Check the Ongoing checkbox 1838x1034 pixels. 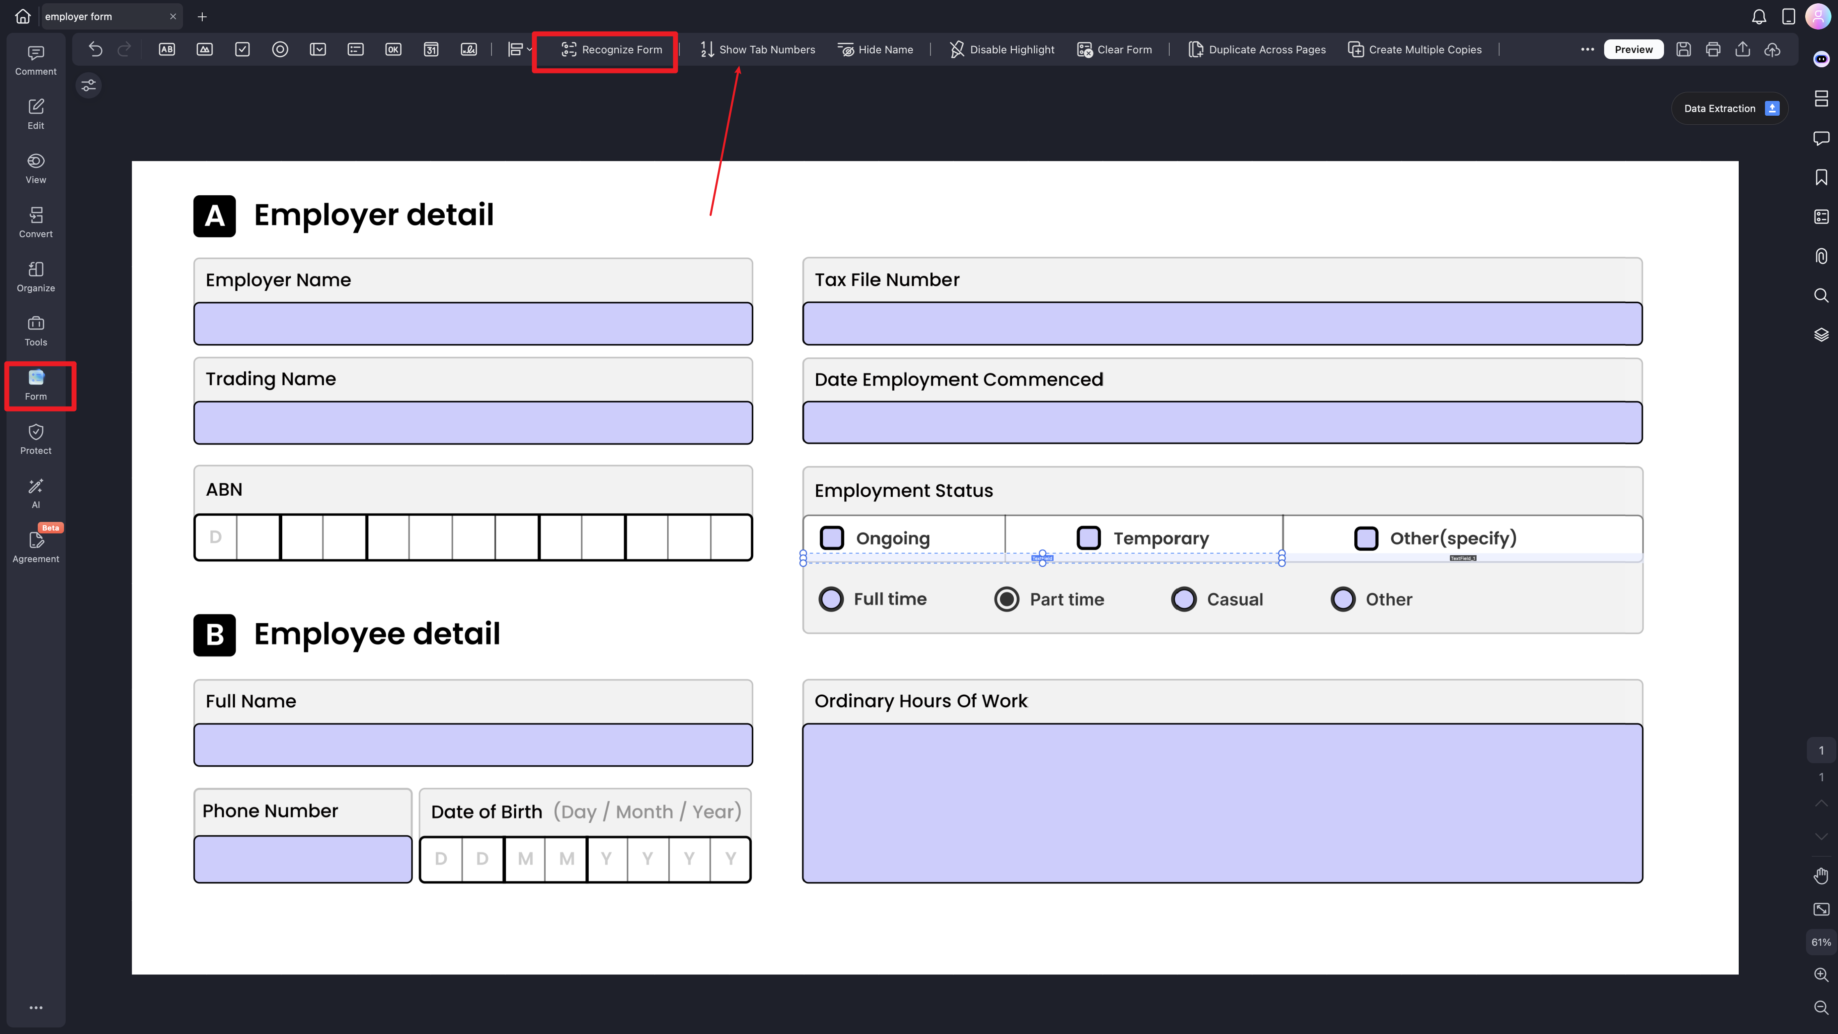[x=832, y=538]
